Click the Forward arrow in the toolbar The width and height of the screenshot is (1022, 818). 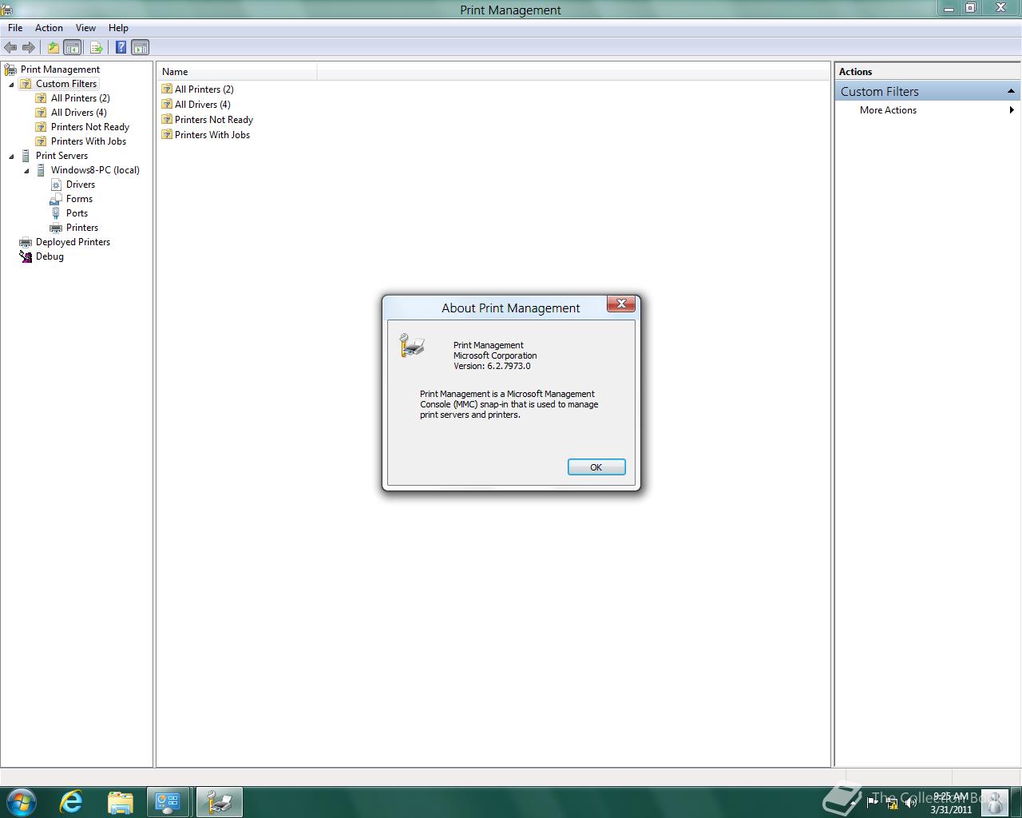click(x=29, y=48)
